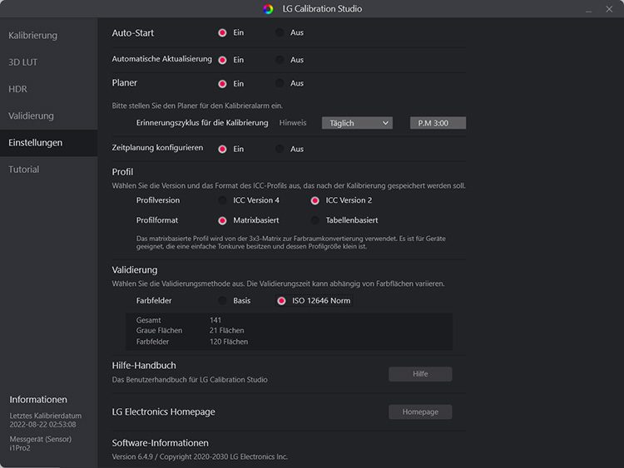Turn Planer on with Ein
The image size is (624, 468).
222,84
